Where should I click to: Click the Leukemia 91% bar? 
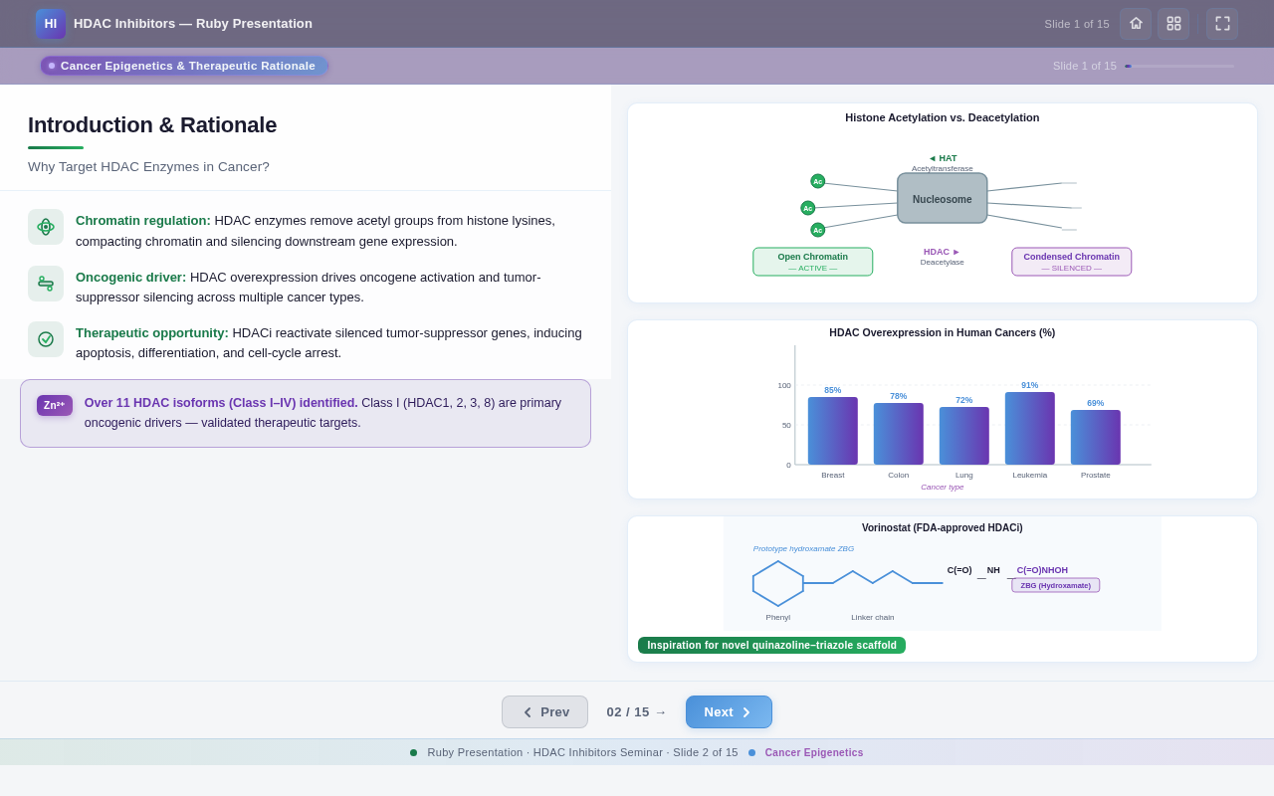(1029, 429)
